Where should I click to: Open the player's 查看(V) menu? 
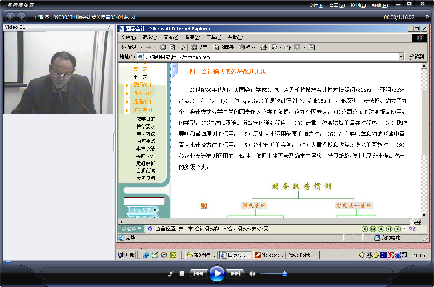point(337,5)
